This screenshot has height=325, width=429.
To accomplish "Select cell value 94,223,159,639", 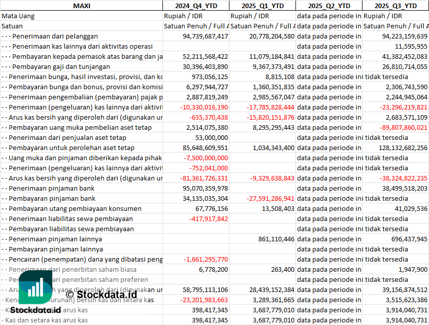I will 405,36.
